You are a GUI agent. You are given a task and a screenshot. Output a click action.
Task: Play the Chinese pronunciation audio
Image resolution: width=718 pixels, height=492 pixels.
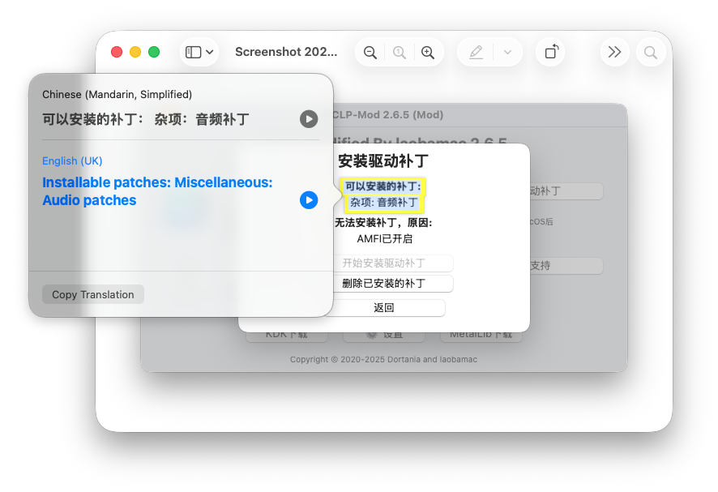(309, 118)
